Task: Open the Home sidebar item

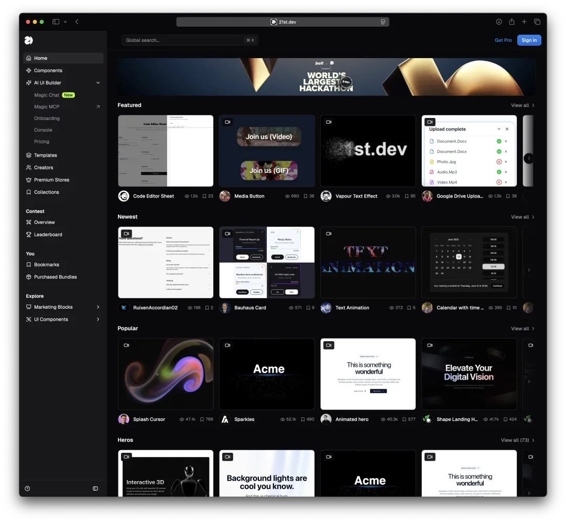Action: point(63,58)
